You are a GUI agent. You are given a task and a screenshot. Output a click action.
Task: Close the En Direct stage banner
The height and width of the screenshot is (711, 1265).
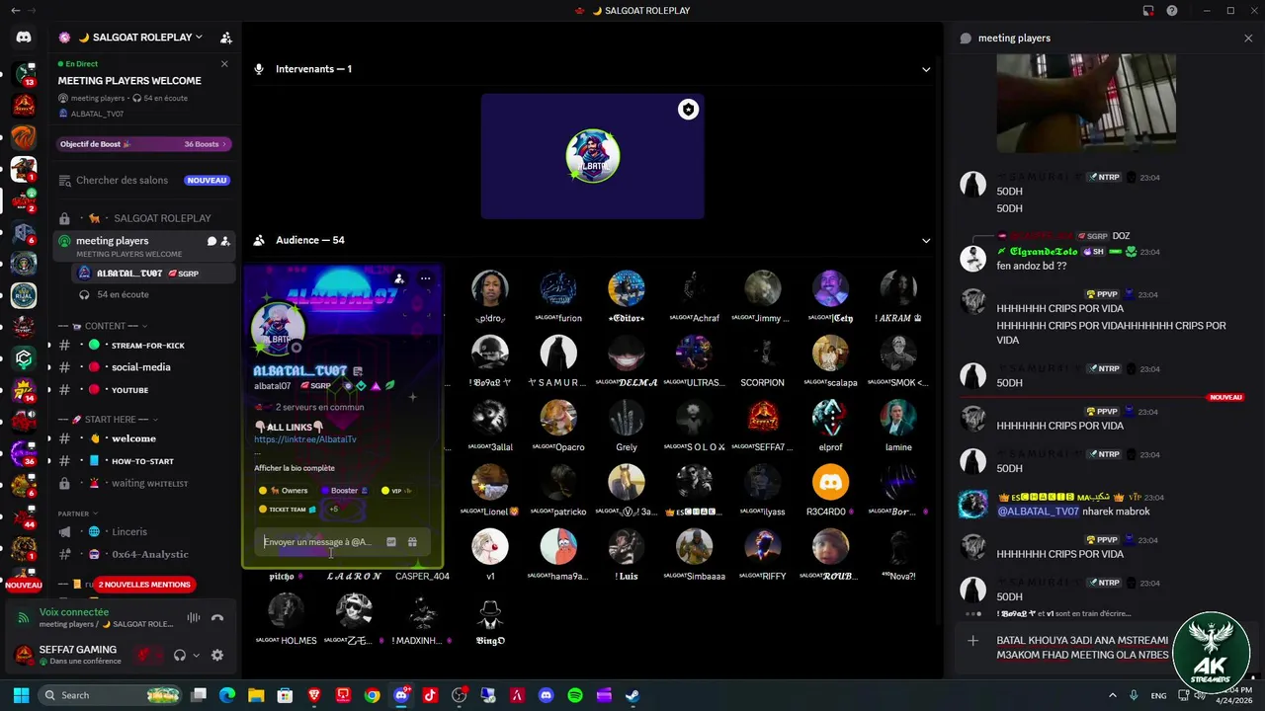pyautogui.click(x=224, y=64)
